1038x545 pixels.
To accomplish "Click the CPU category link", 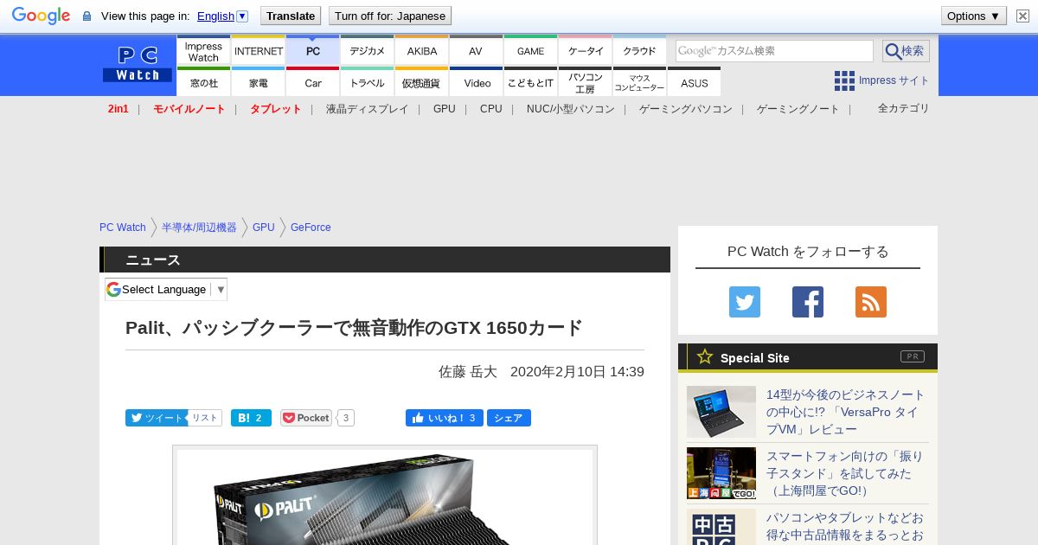I will (x=491, y=109).
